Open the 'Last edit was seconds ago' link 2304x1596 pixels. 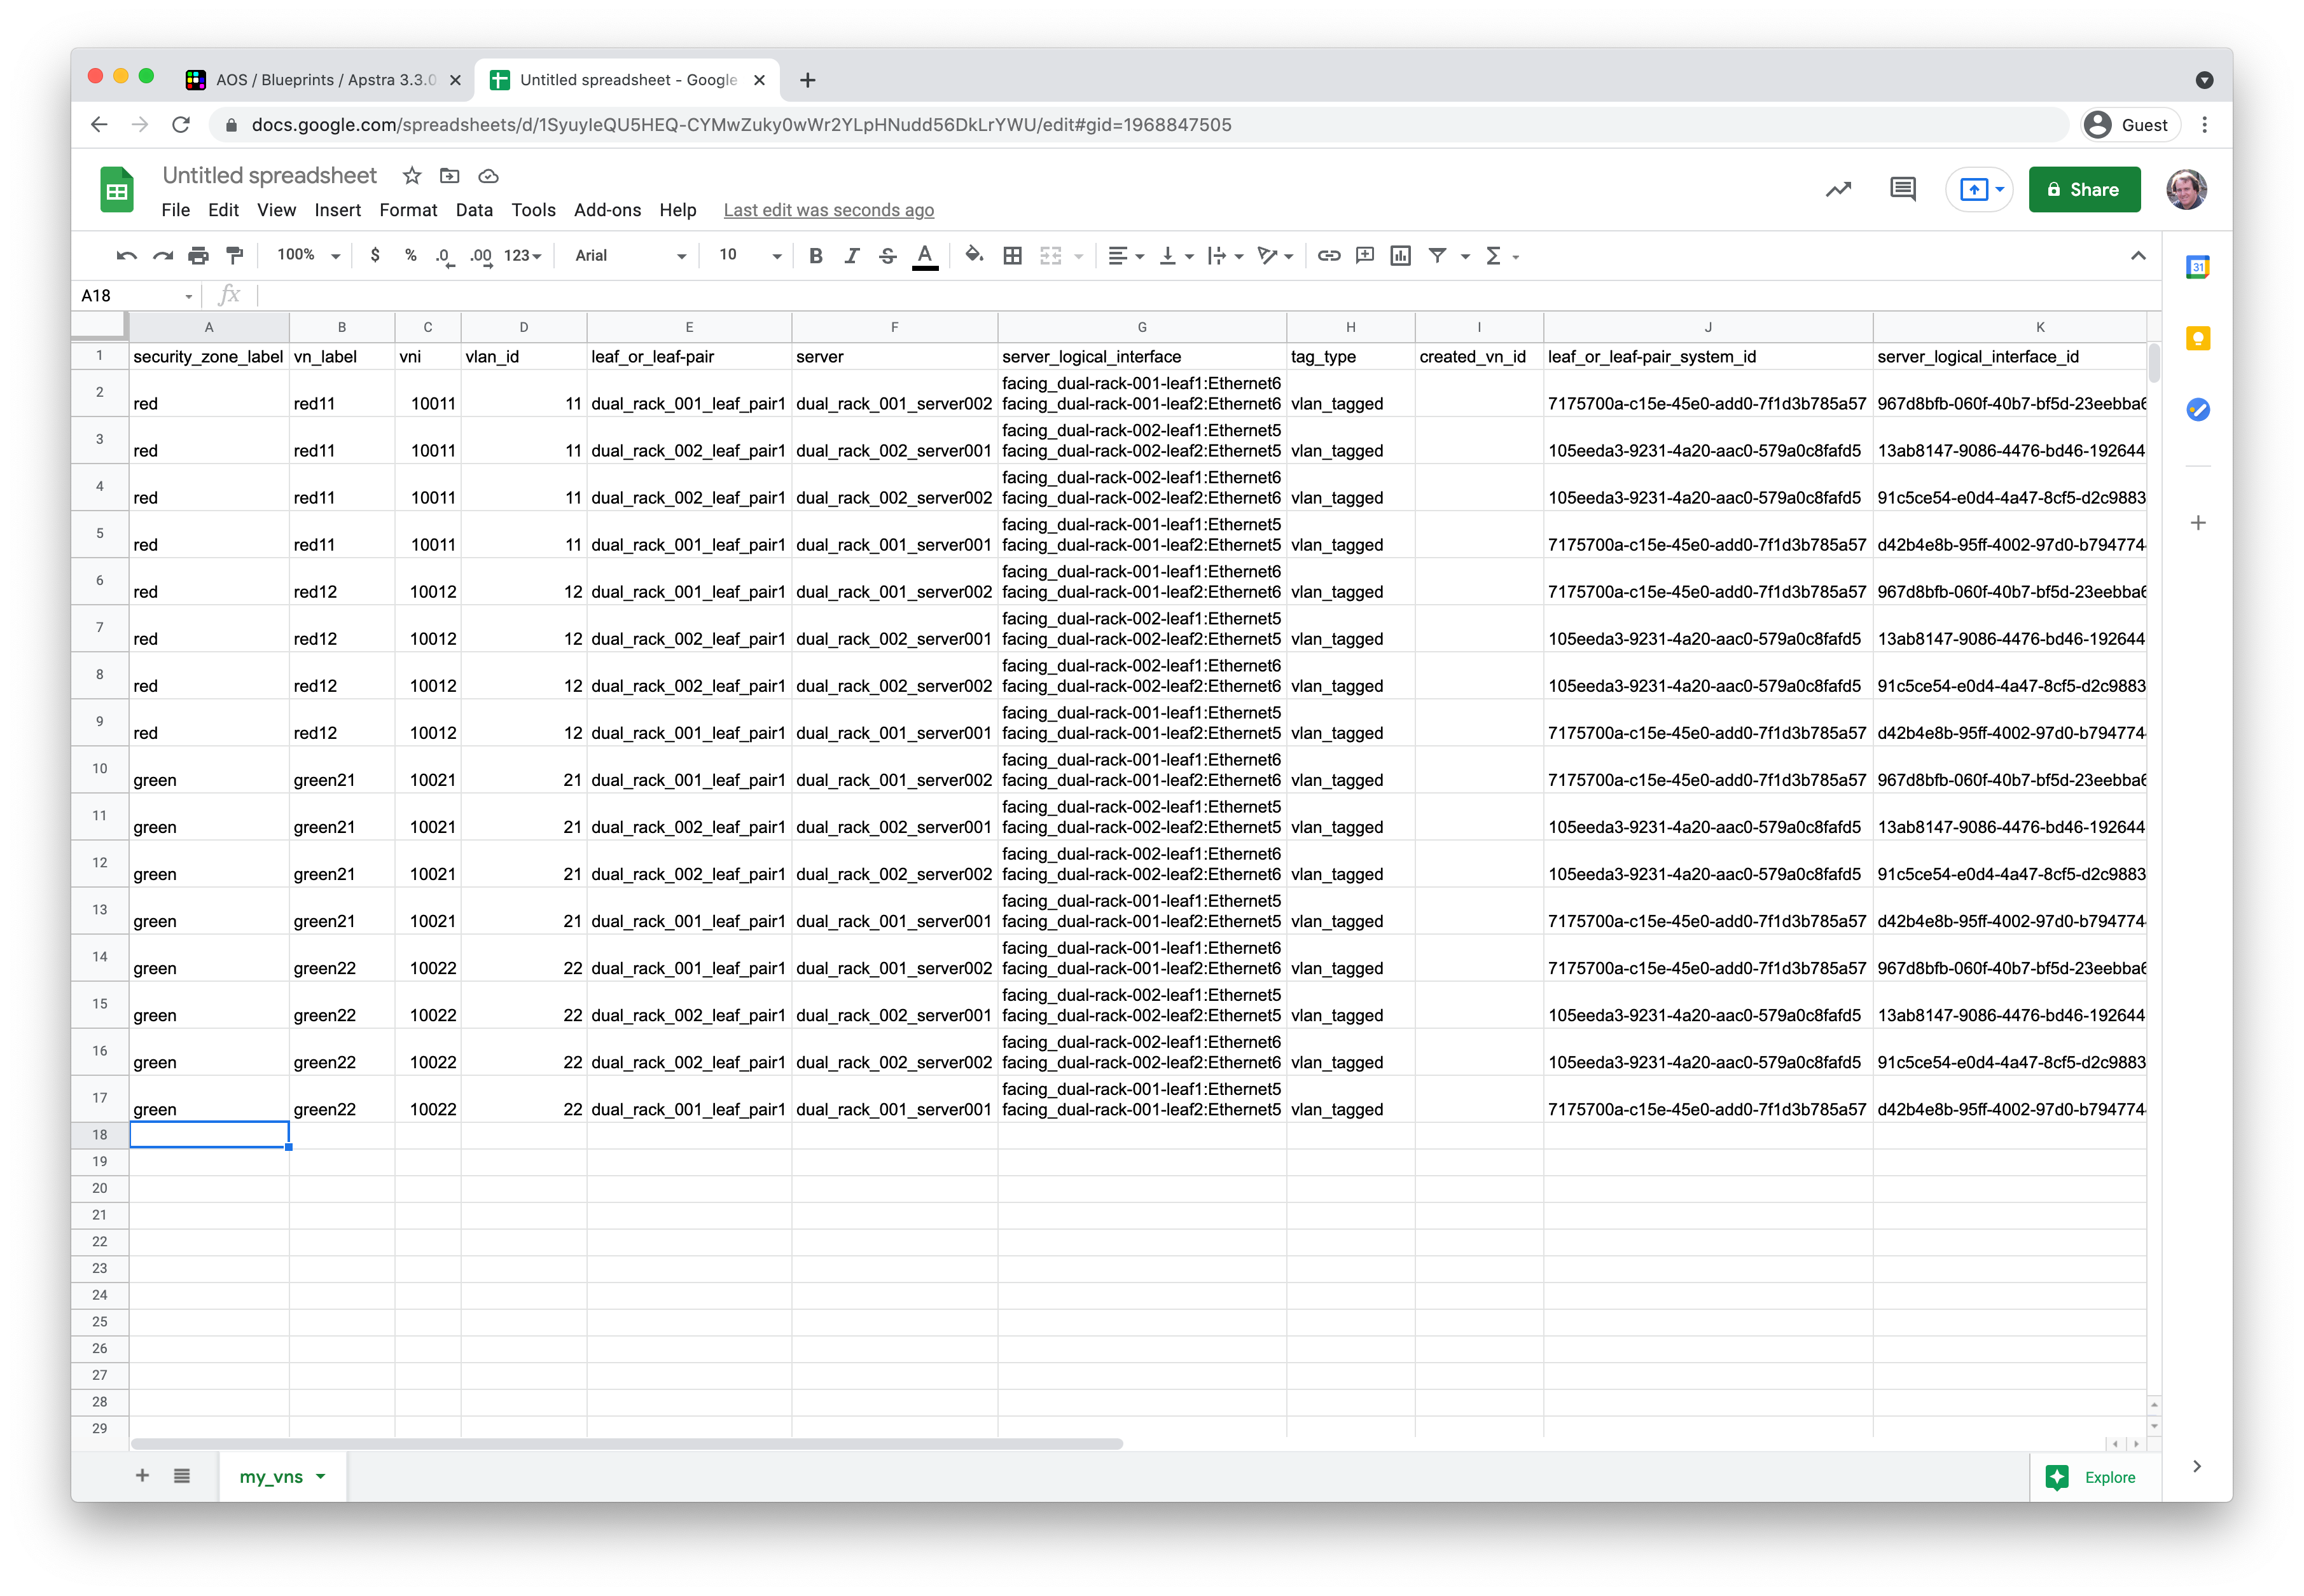(x=828, y=210)
